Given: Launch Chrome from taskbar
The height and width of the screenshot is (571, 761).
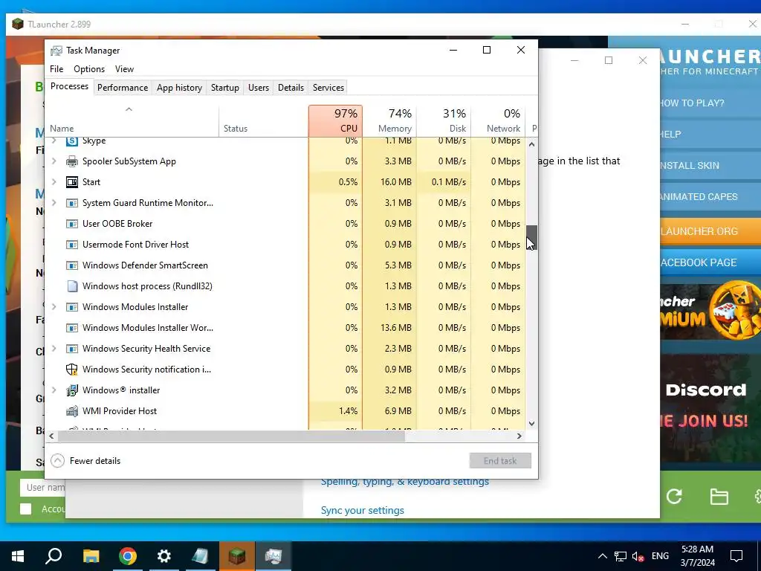Looking at the screenshot, I should (x=127, y=556).
